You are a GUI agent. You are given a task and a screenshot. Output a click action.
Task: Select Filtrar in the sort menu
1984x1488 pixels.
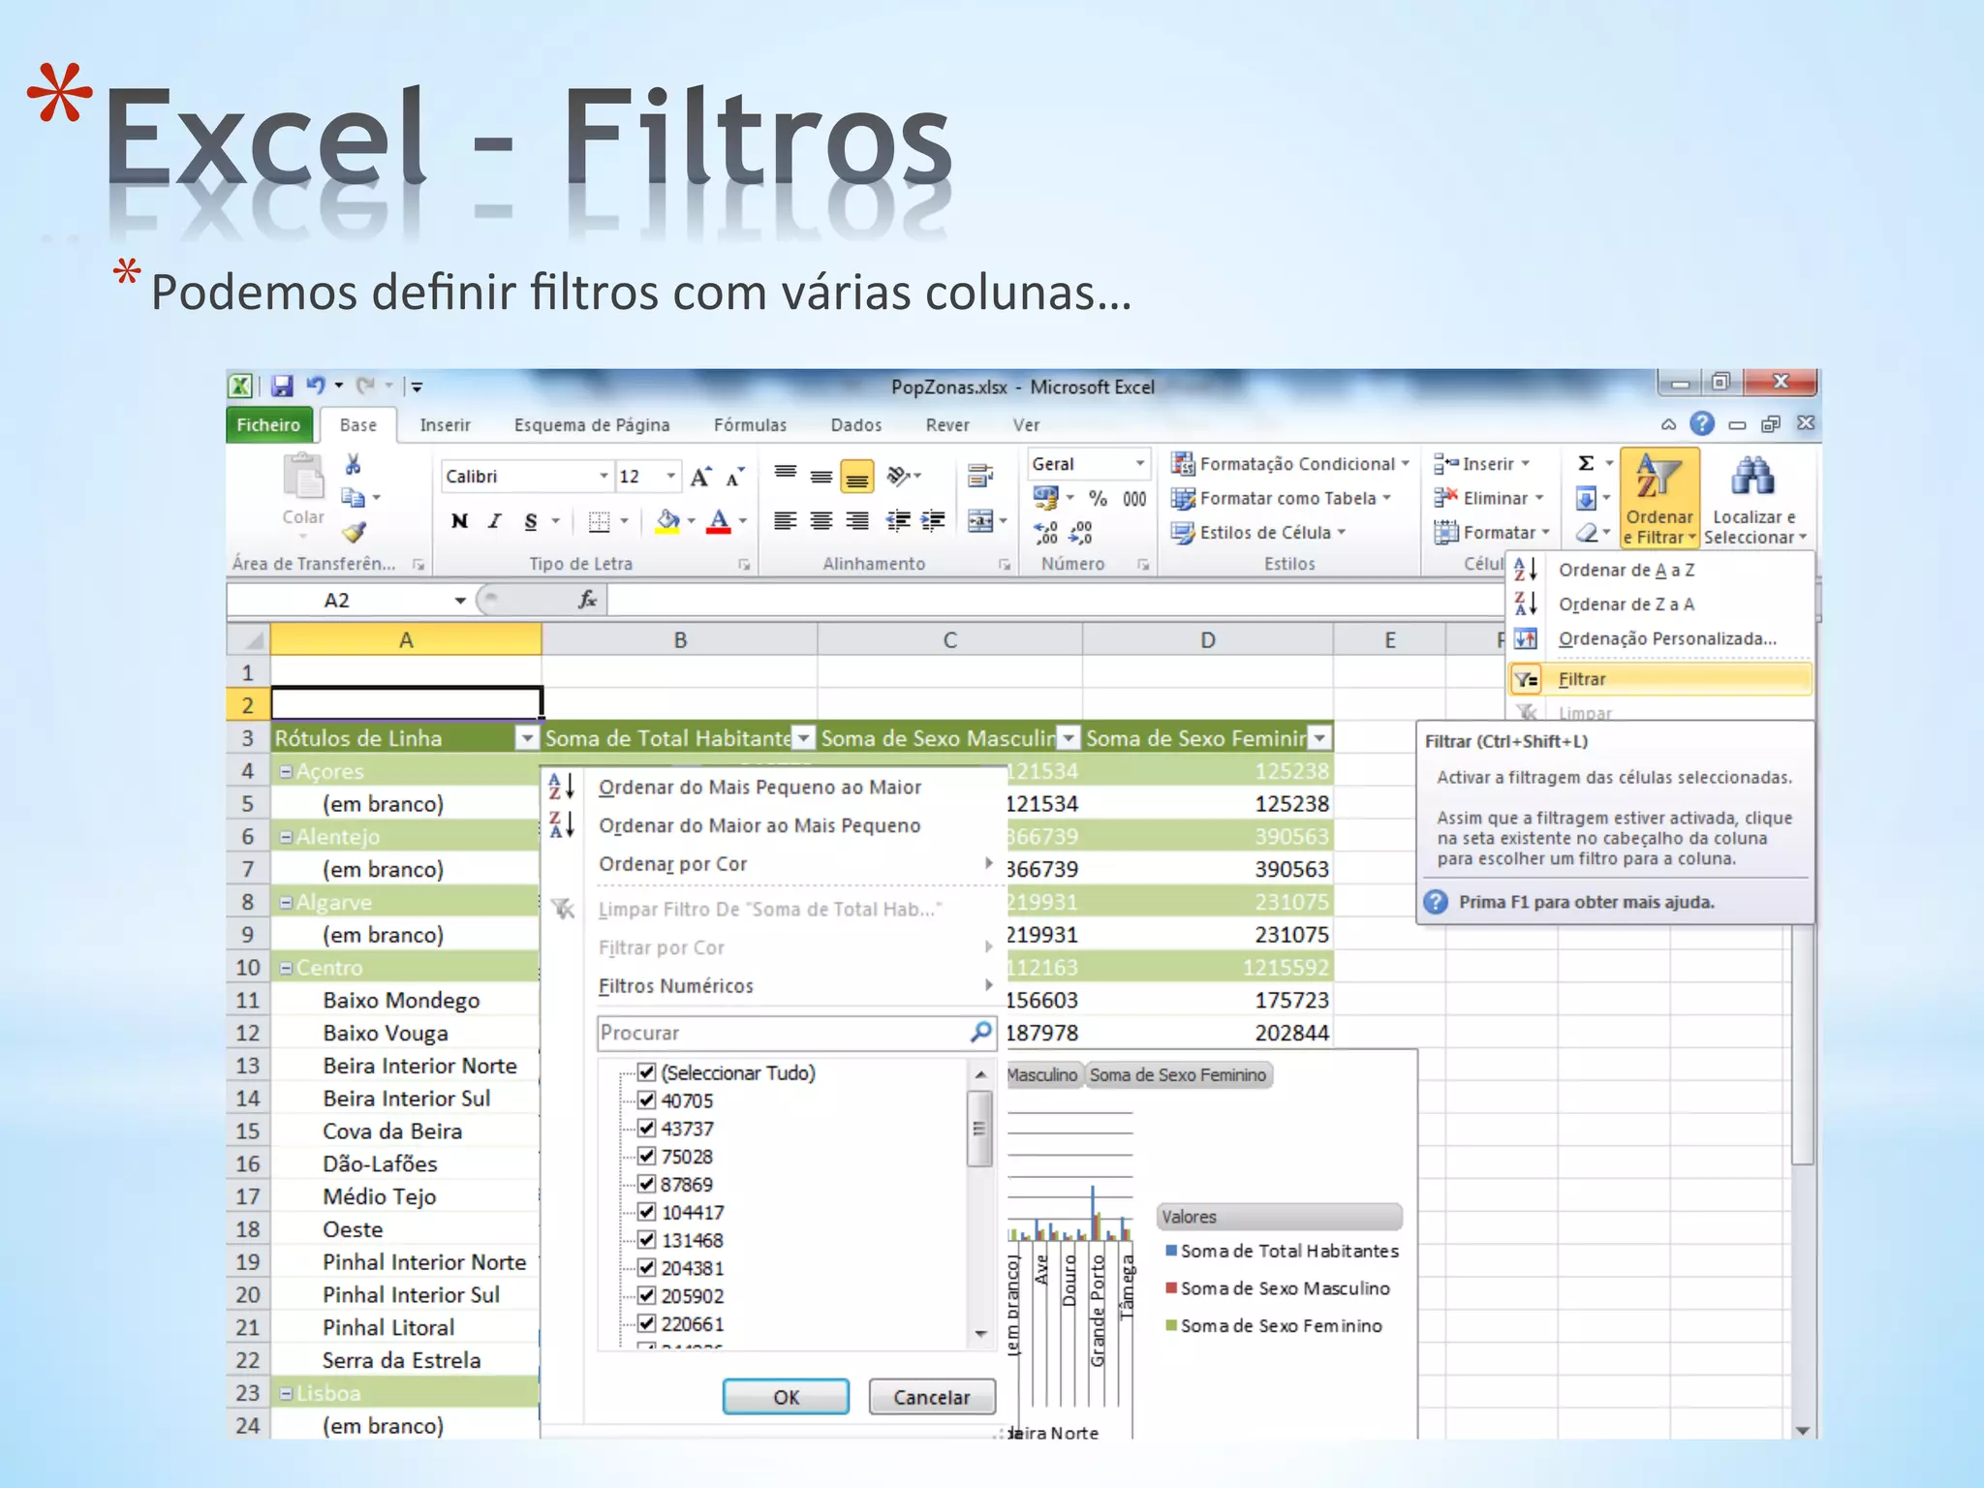1659,679
